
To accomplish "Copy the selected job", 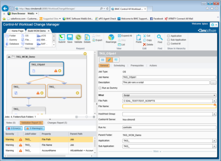I will coord(148,40).
